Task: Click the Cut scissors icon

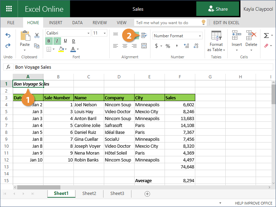Action: point(37,35)
